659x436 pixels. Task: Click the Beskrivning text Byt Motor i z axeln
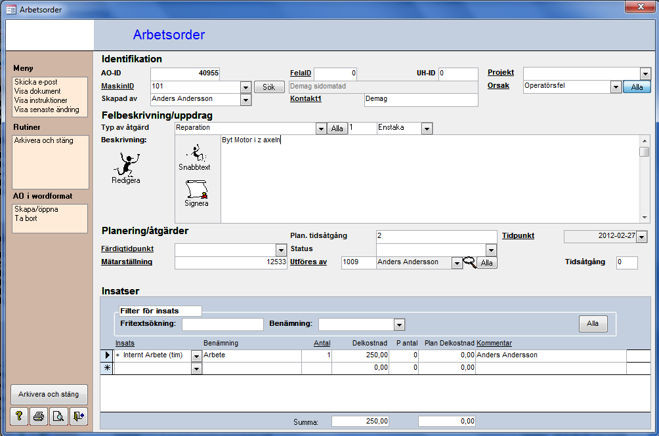(251, 140)
